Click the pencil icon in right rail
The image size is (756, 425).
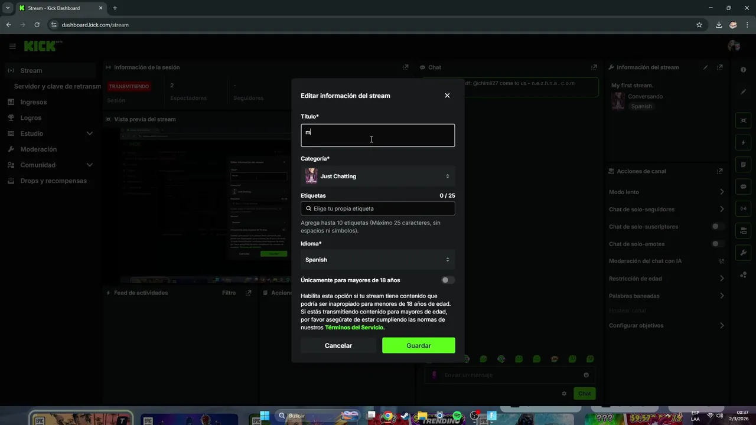[x=744, y=92]
